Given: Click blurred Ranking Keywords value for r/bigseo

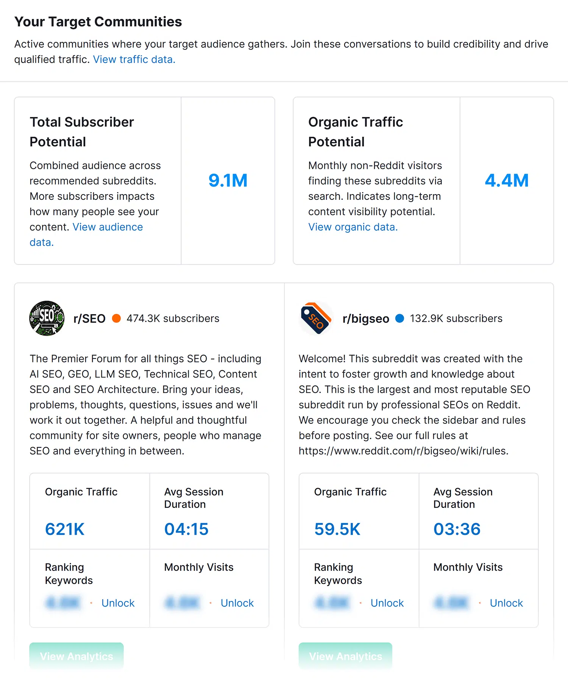Looking at the screenshot, I should click(332, 603).
